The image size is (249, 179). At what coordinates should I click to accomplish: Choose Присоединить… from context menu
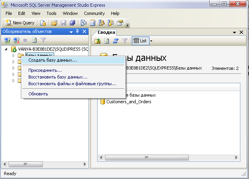73,70
